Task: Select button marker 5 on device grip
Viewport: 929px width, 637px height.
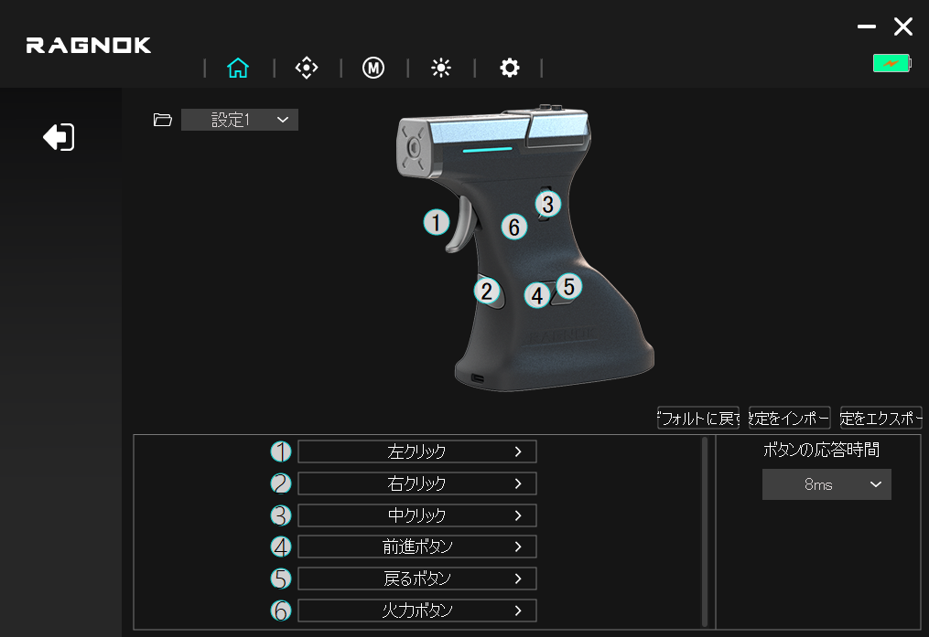Action: click(568, 287)
